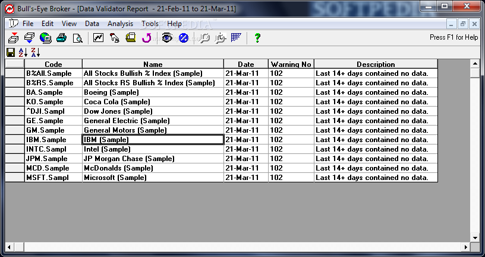Click the Bull's-Eye Broker title bar icon
Screen dimensions: 485x257
pos(10,9)
